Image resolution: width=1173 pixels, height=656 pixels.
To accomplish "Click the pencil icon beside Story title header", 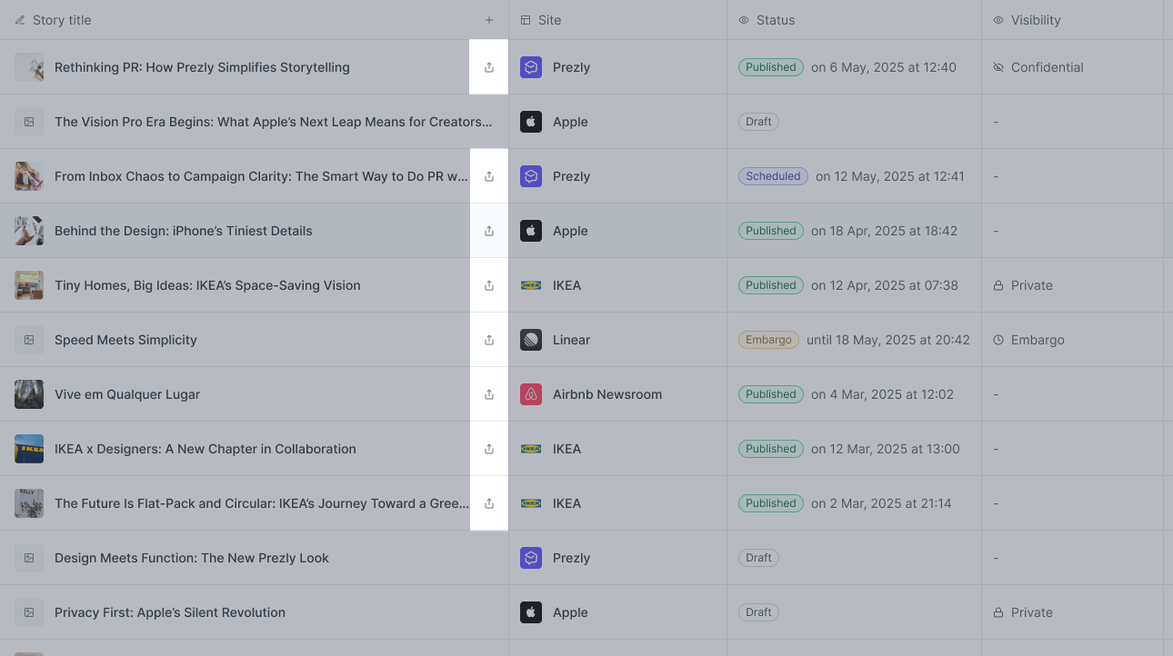I will (20, 19).
